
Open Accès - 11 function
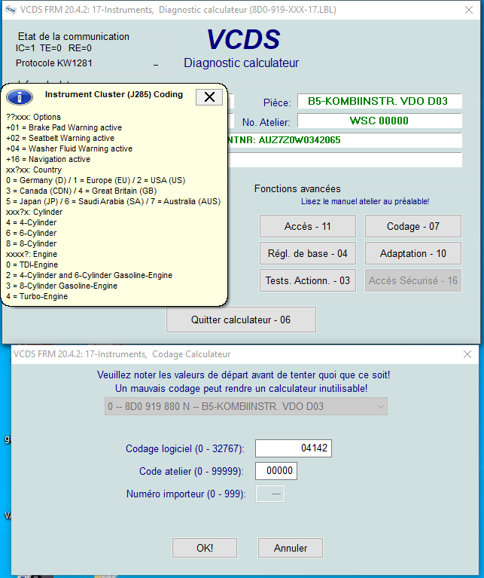[x=308, y=226]
